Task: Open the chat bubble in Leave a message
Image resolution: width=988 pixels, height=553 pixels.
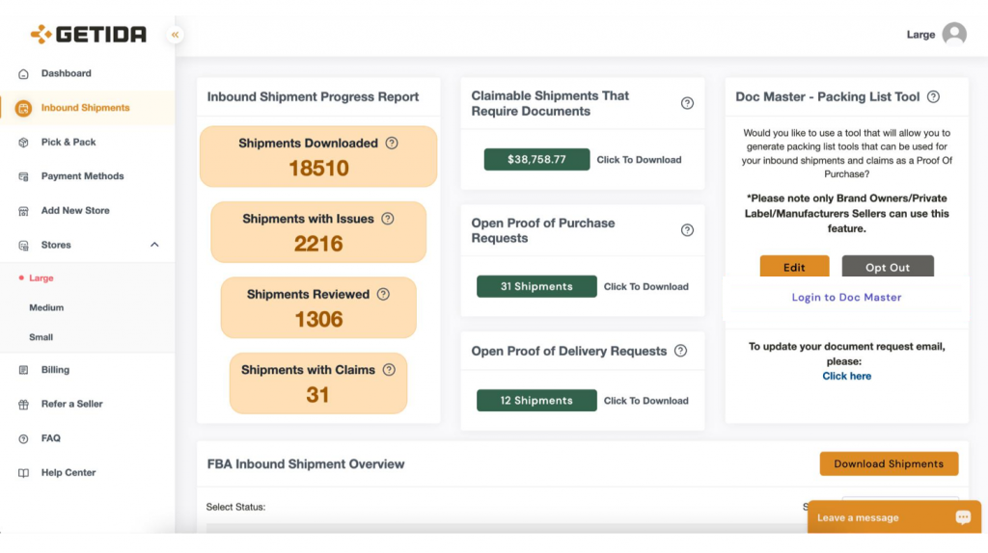Action: pyautogui.click(x=963, y=517)
